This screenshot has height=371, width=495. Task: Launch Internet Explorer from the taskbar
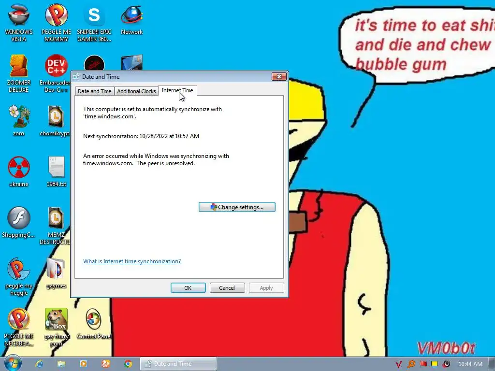(39, 364)
